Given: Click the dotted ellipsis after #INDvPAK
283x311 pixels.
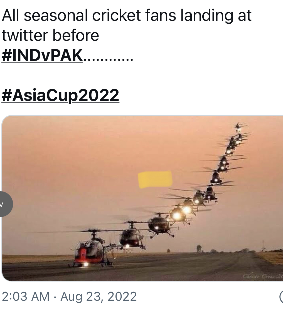Looking at the screenshot, I should coord(108,59).
